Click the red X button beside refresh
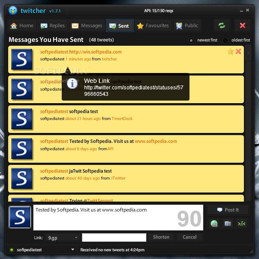 point(242,25)
